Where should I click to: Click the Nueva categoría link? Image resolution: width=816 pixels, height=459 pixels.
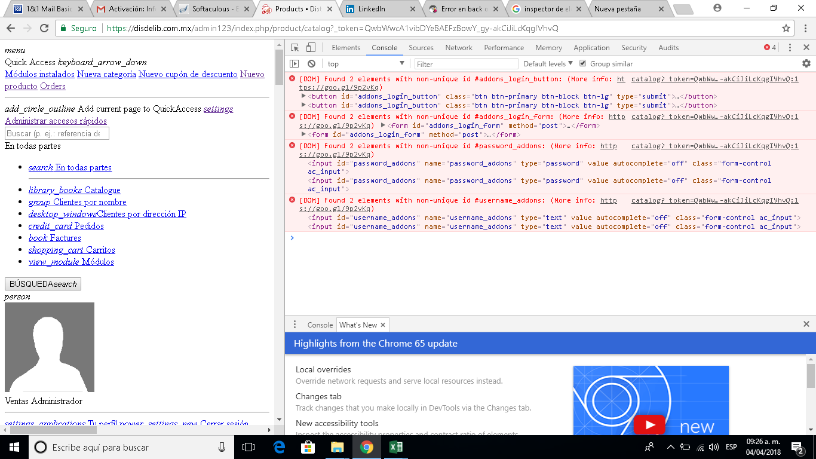106,74
